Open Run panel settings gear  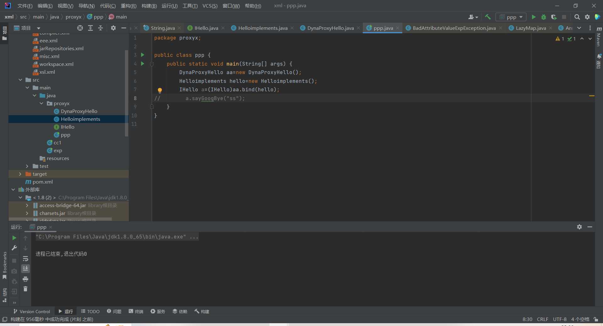[x=579, y=227]
